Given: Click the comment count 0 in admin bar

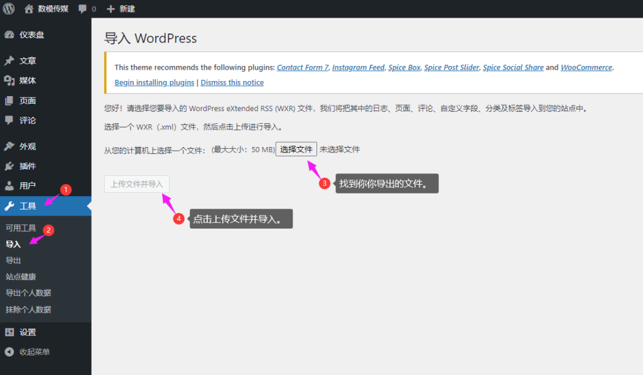Looking at the screenshot, I should pyautogui.click(x=94, y=9).
